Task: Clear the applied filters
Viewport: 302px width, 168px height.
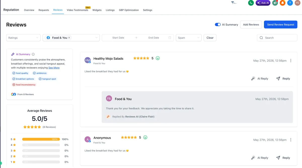Action: [x=210, y=38]
